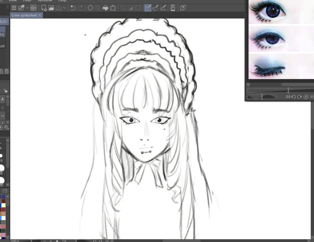
Task: Click canvas scroll down arrow
Action: tap(312, 237)
